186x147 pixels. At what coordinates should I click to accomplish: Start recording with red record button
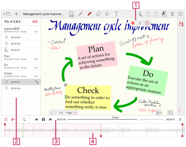tap(133, 23)
